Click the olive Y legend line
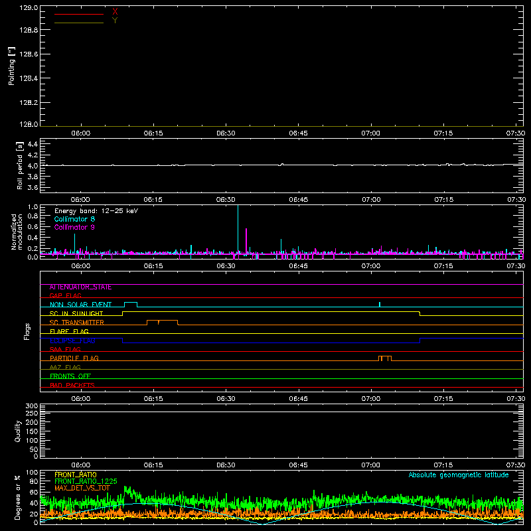 click(79, 23)
